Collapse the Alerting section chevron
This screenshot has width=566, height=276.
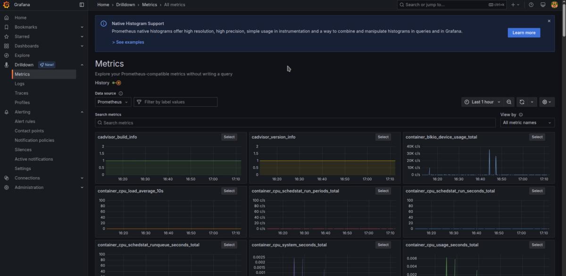[x=82, y=112]
